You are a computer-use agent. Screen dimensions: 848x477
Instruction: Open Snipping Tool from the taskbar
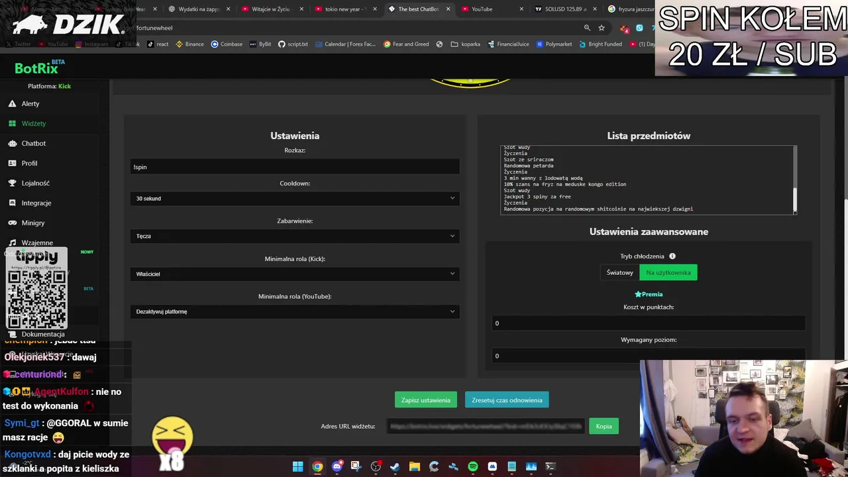coord(356,466)
